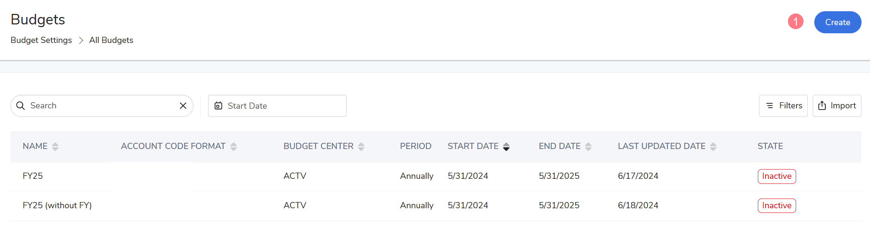Open the Filters panel

coord(783,106)
